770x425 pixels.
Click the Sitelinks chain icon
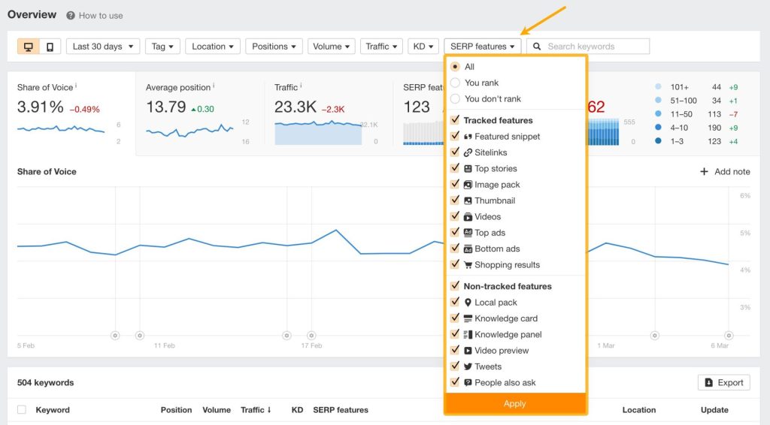tap(468, 152)
